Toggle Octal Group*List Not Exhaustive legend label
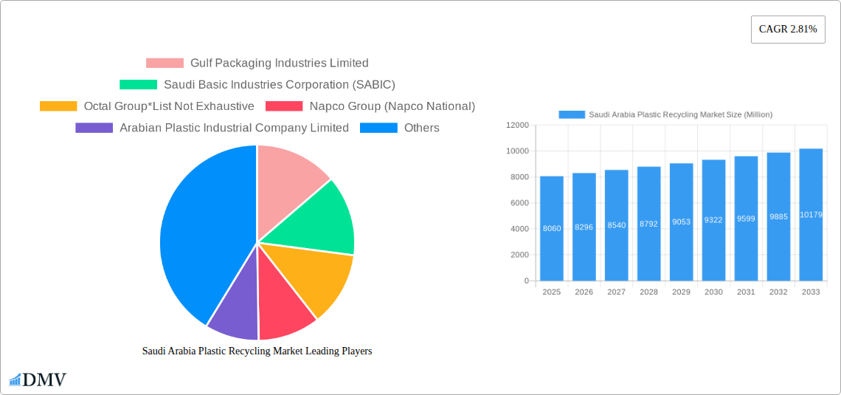 coord(169,106)
